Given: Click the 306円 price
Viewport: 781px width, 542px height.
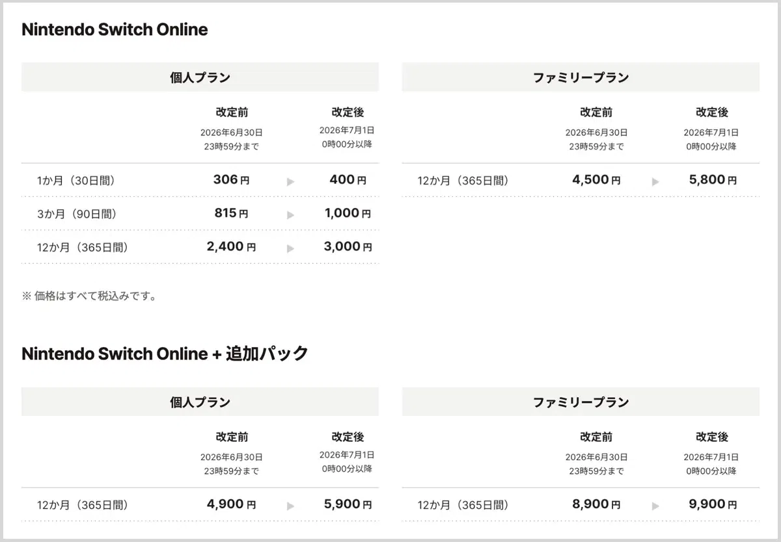Looking at the screenshot, I should (231, 180).
